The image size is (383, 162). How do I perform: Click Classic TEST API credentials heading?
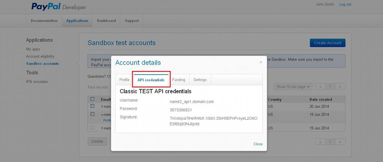point(155,91)
